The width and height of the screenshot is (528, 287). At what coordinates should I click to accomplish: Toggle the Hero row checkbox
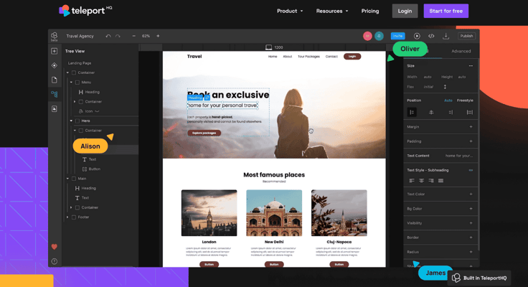[77, 121]
